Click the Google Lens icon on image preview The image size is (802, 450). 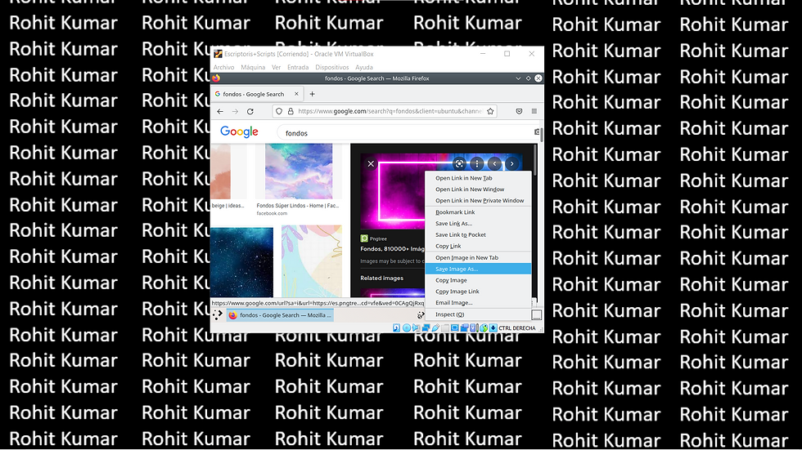pos(459,164)
